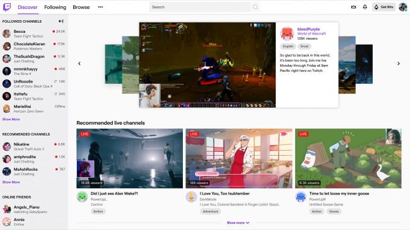Select the Becca channel in sidebar
The height and width of the screenshot is (230, 410).
tap(33, 34)
